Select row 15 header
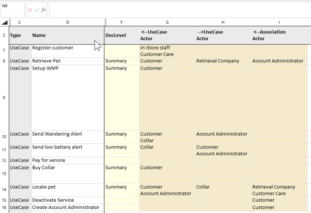The width and height of the screenshot is (311, 213). [4, 200]
